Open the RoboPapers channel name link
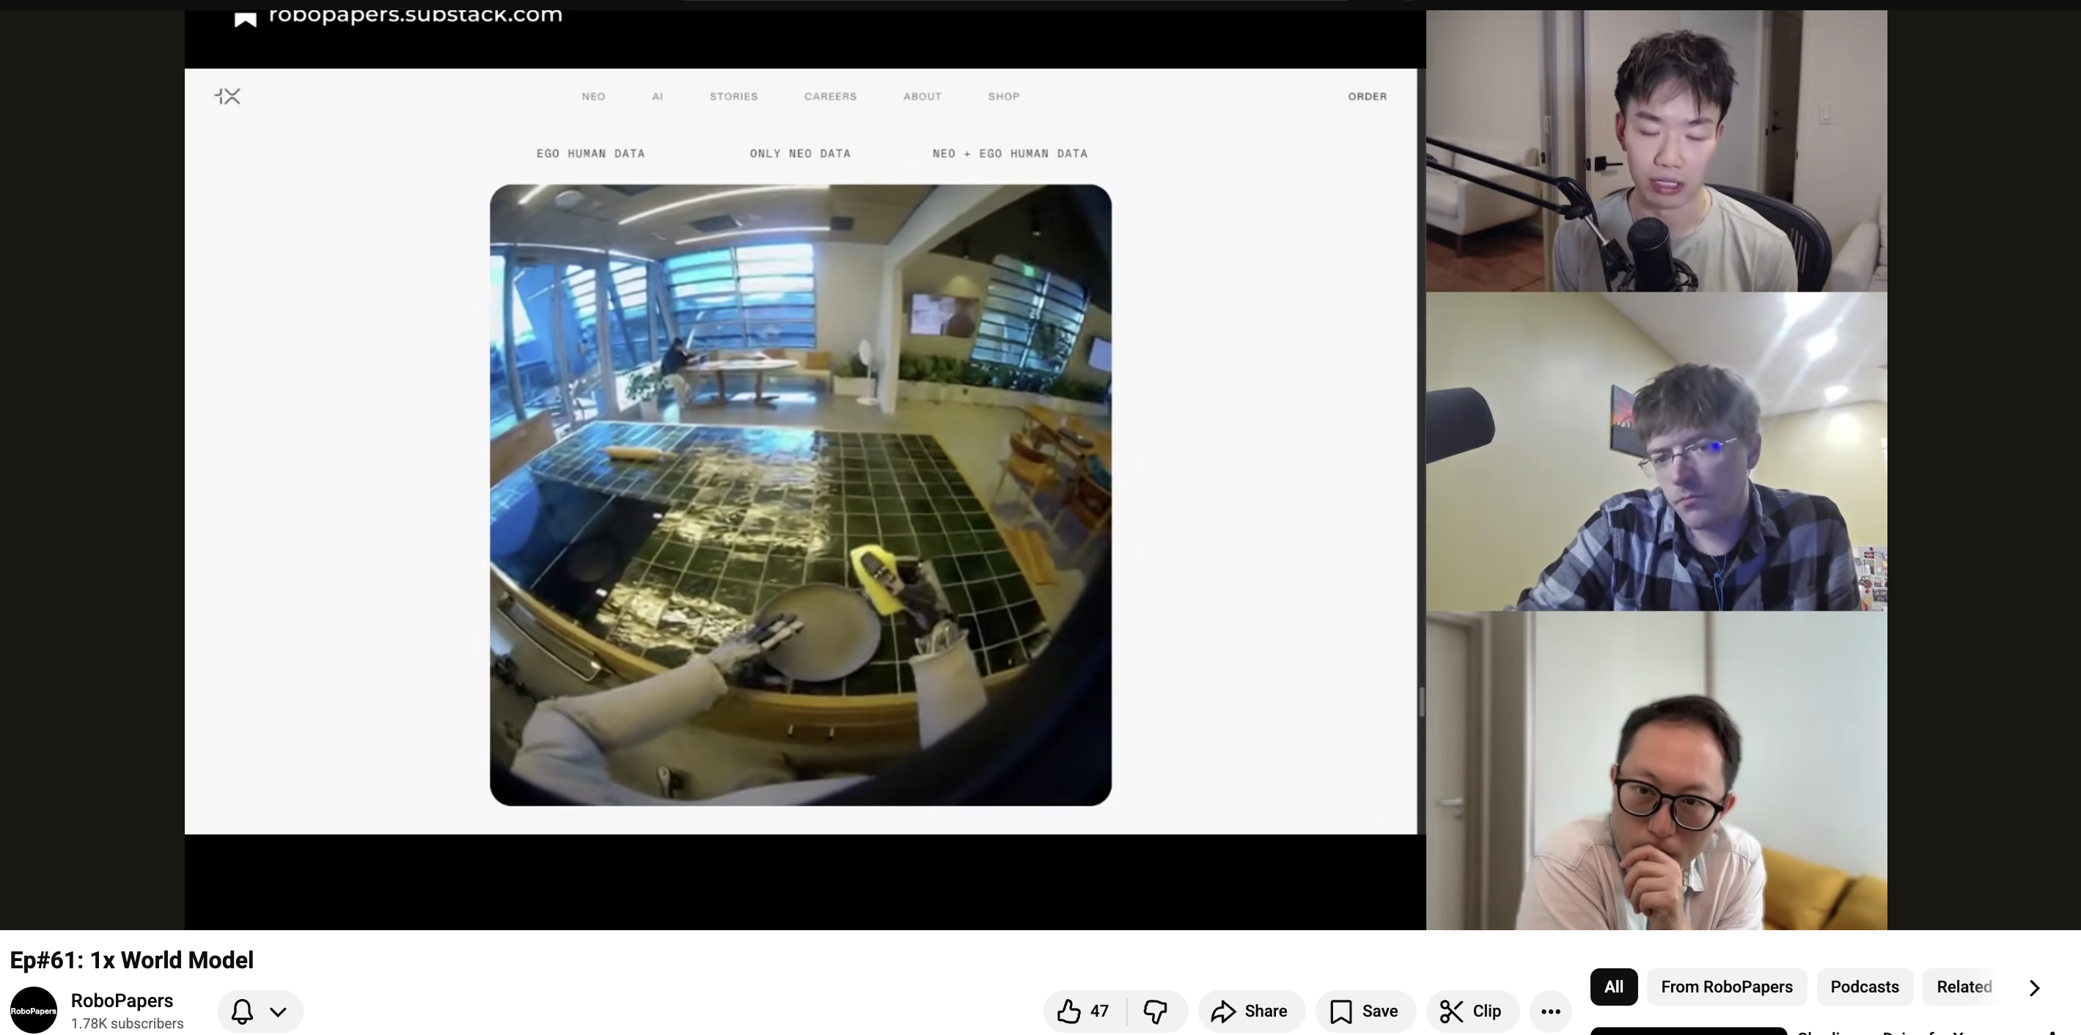Viewport: 2081px width, 1035px height. [x=122, y=1001]
